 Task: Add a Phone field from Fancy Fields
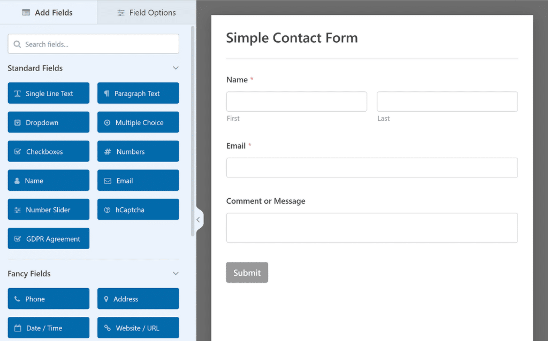[x=48, y=298]
